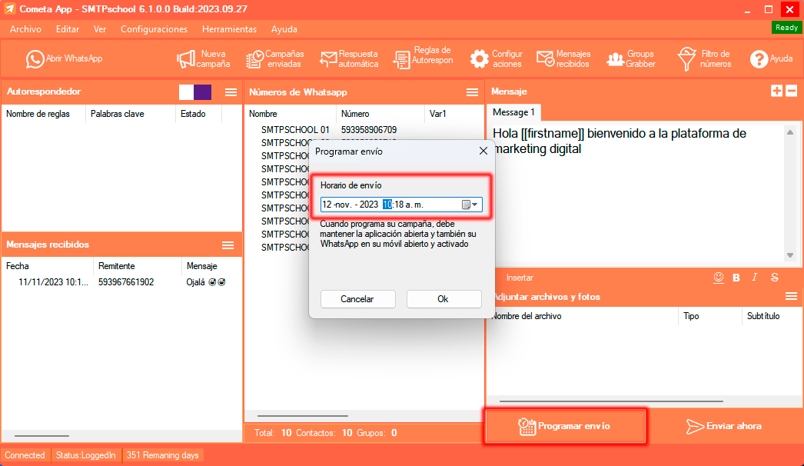Remove message with the minus icon
Screen dimensions: 804x466
click(791, 91)
